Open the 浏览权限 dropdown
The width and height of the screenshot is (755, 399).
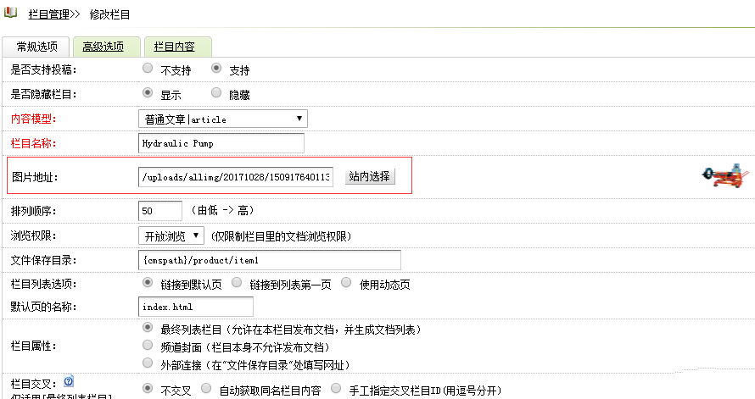click(171, 236)
